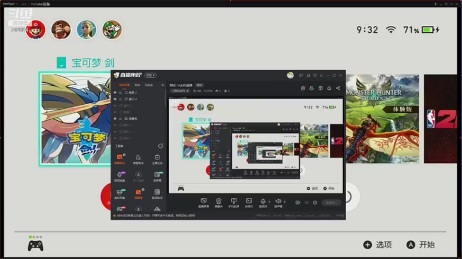Add 手机投屏 phone casting source
The width and height of the screenshot is (462, 259).
coord(234,203)
